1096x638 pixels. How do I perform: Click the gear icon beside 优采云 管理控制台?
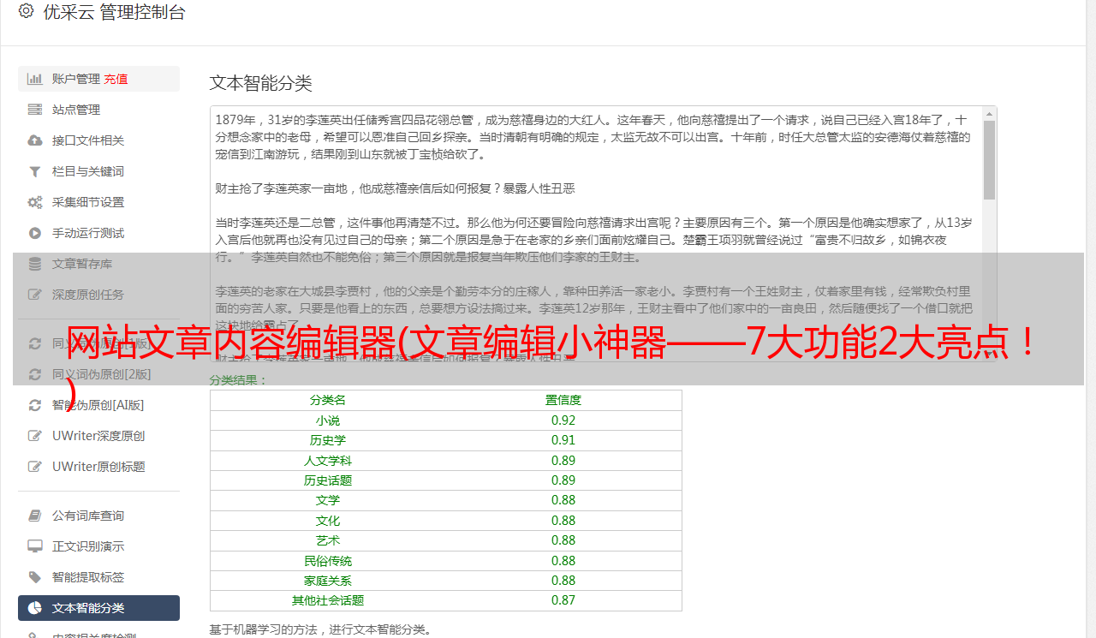pos(26,11)
